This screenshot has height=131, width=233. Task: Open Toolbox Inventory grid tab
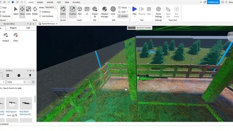click(8, 75)
